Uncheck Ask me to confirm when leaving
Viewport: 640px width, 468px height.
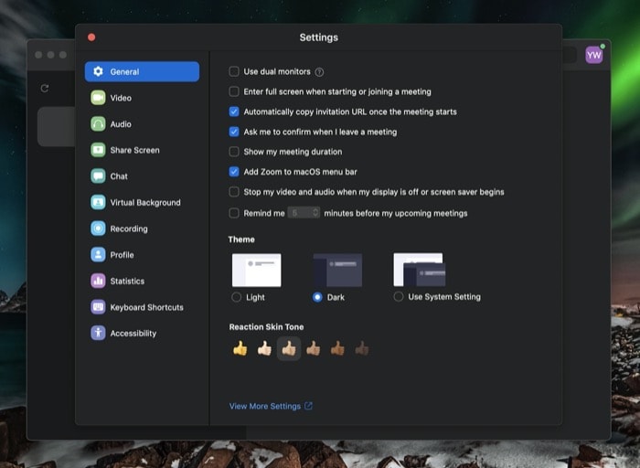234,132
